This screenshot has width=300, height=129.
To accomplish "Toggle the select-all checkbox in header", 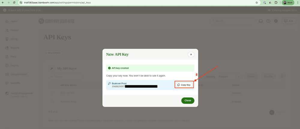I will coord(52,85).
